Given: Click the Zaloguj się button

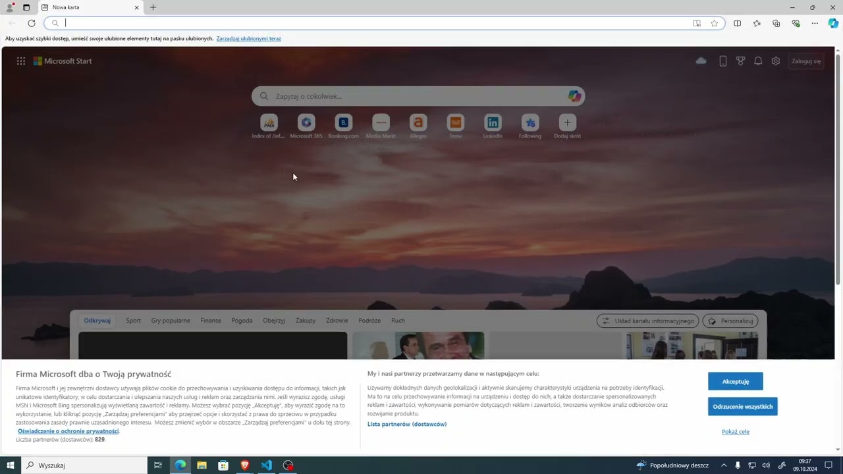Looking at the screenshot, I should (x=806, y=61).
